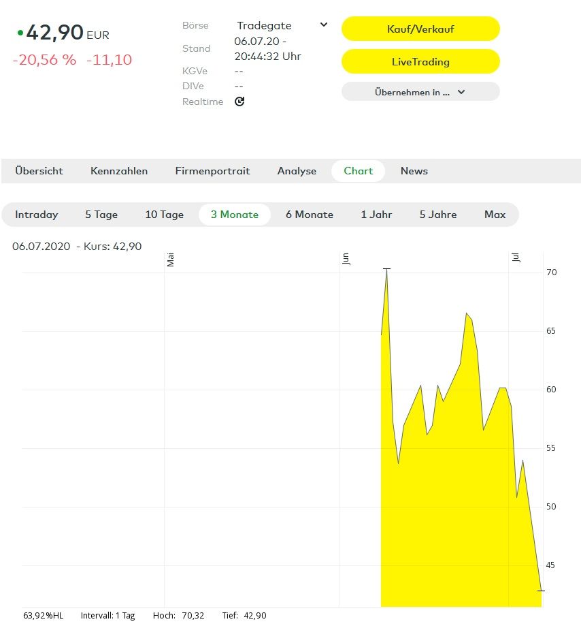581x626 pixels.
Task: Open the Analyse tab
Action: click(297, 171)
